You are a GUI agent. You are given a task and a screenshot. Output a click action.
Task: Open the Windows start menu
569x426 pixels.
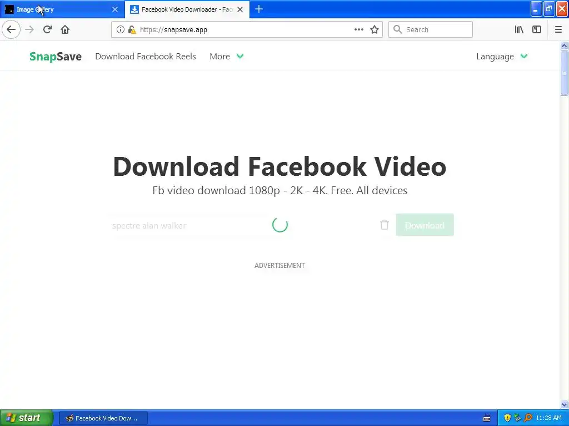(27, 418)
